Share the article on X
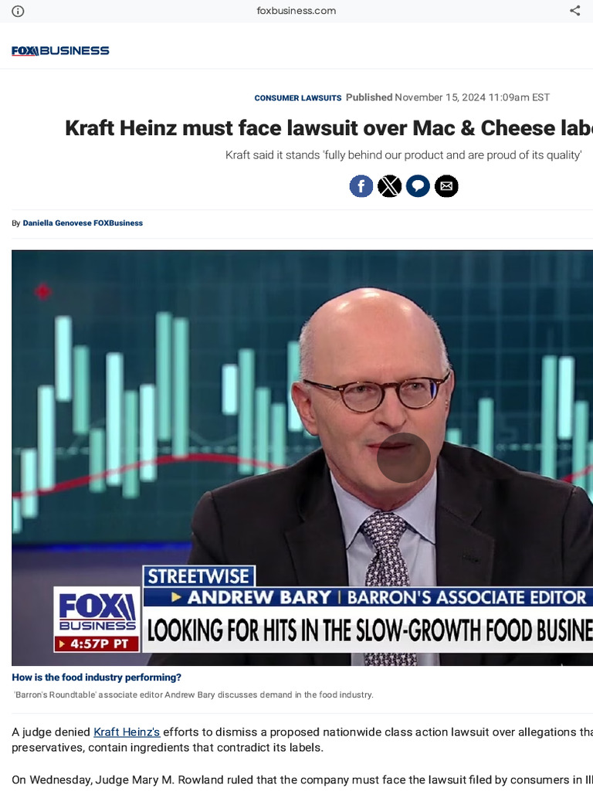Image resolution: width=593 pixels, height=791 pixels. click(389, 186)
